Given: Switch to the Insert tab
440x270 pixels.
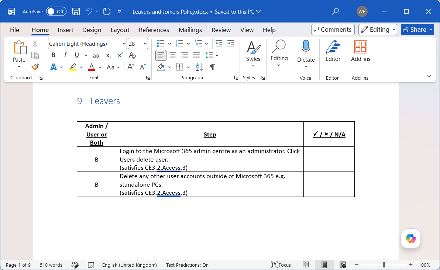Looking at the screenshot, I should click(65, 30).
